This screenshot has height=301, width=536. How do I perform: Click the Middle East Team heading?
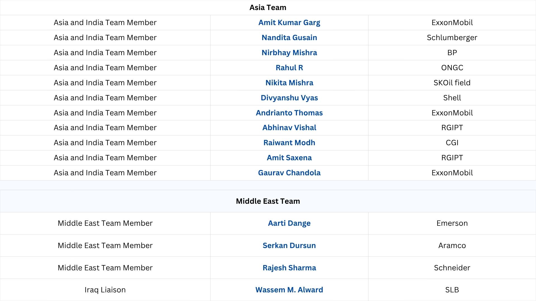click(x=268, y=201)
